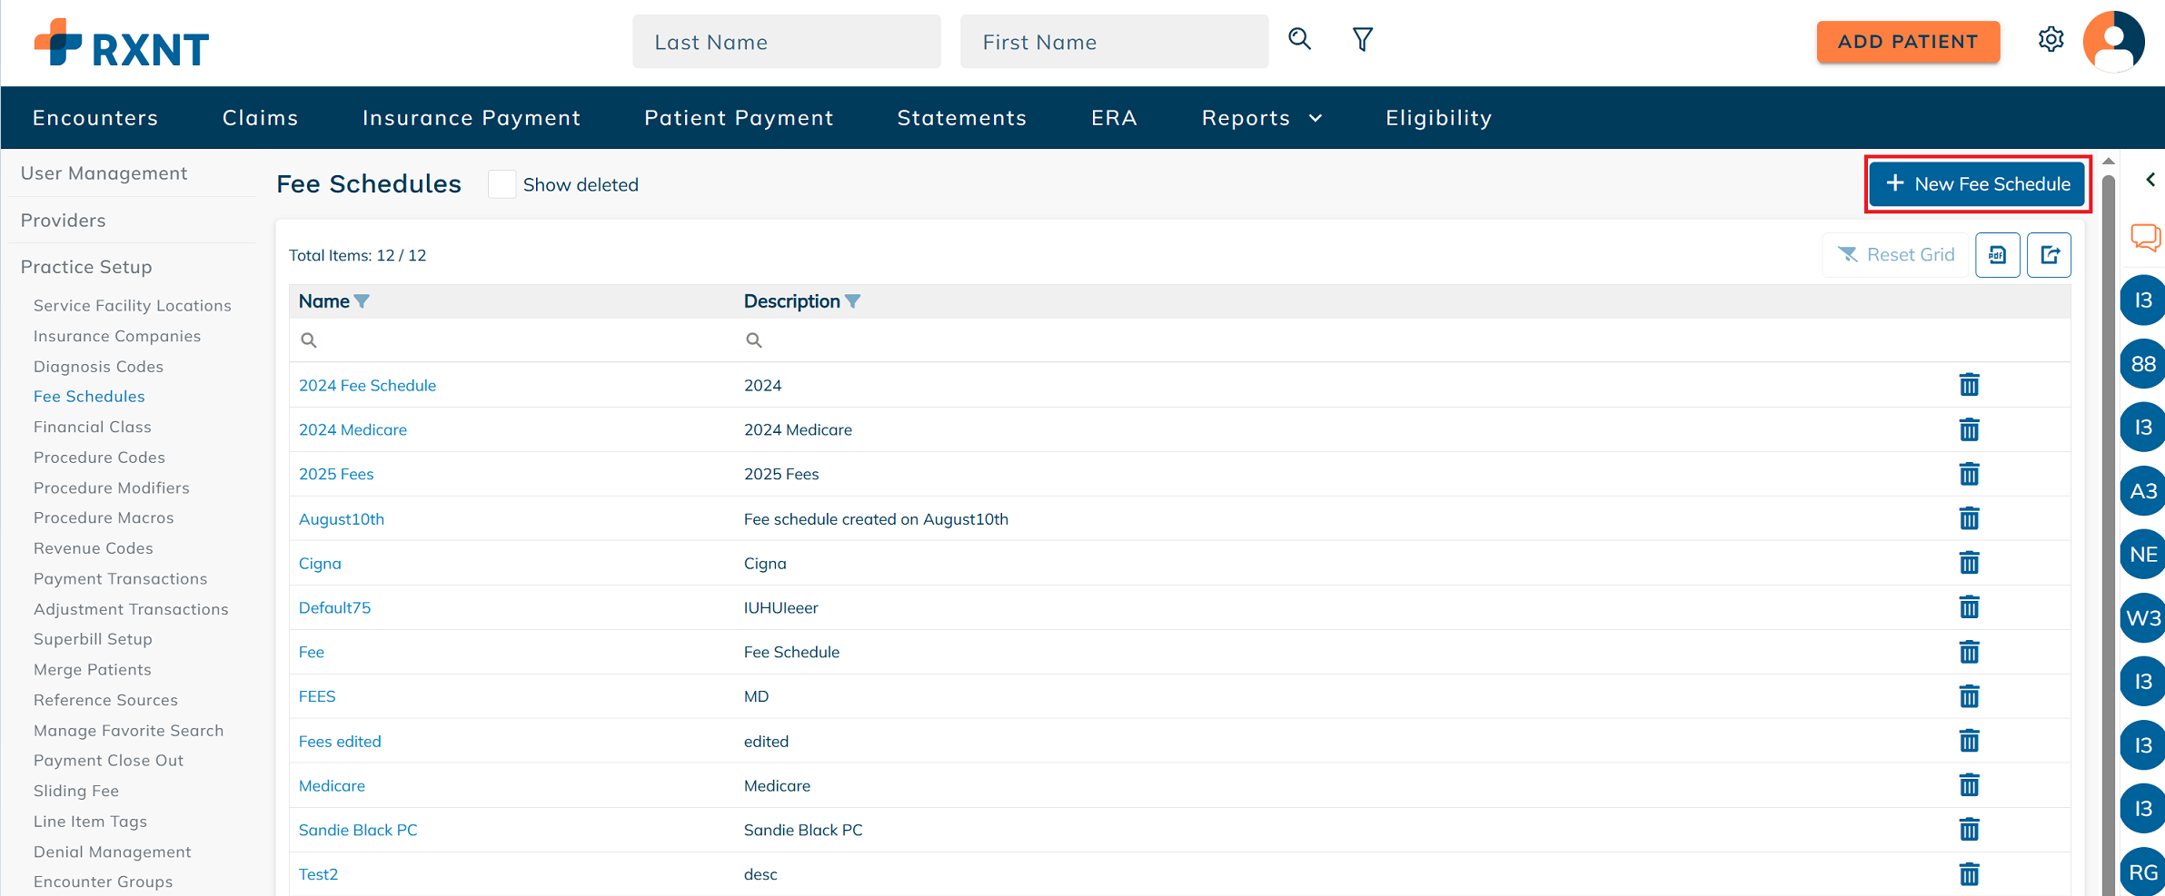Click the Last Name search field

click(x=786, y=42)
